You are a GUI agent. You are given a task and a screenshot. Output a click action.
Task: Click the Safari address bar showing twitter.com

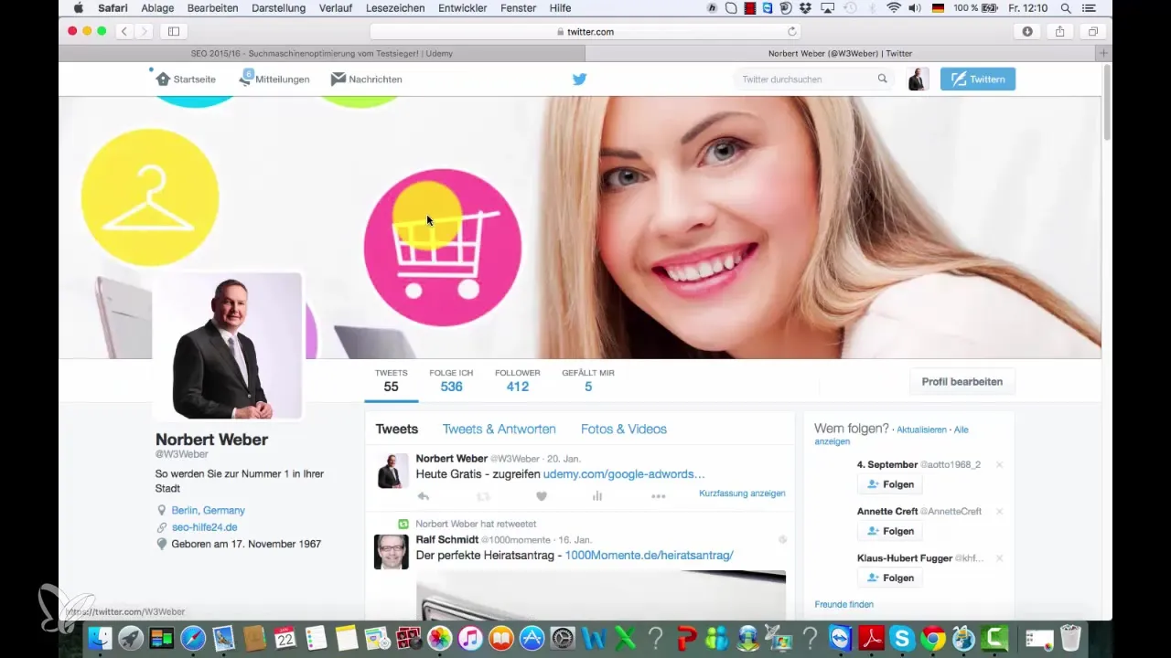coord(585,31)
